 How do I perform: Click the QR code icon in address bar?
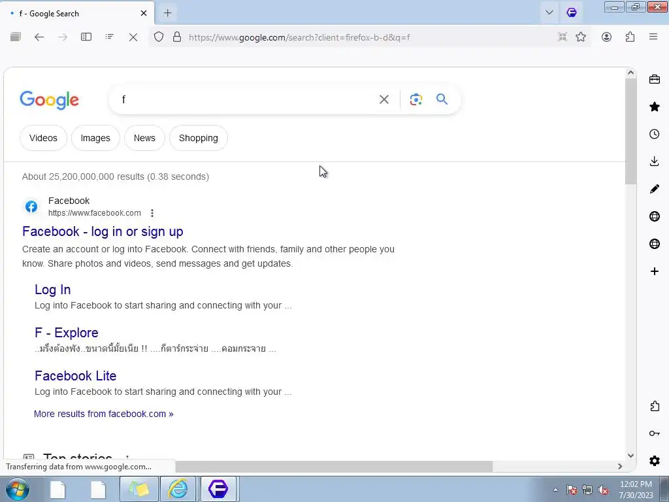(563, 37)
